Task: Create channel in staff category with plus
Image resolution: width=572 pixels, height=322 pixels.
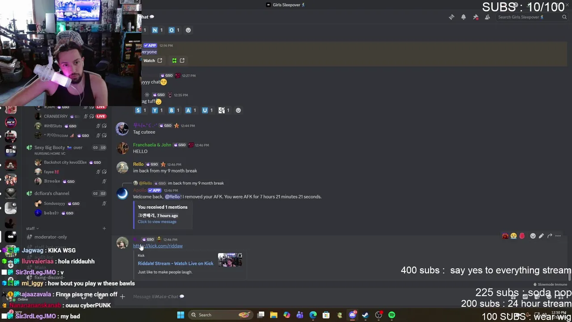Action: click(x=104, y=229)
